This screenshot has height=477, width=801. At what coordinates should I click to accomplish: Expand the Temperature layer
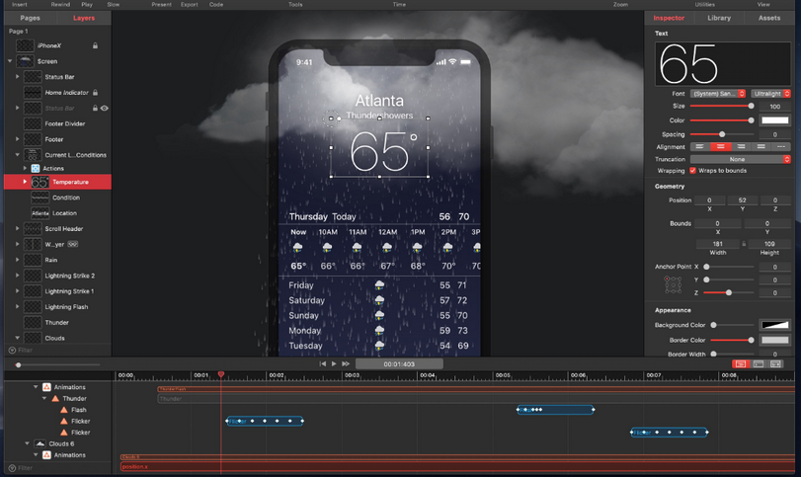pos(25,182)
